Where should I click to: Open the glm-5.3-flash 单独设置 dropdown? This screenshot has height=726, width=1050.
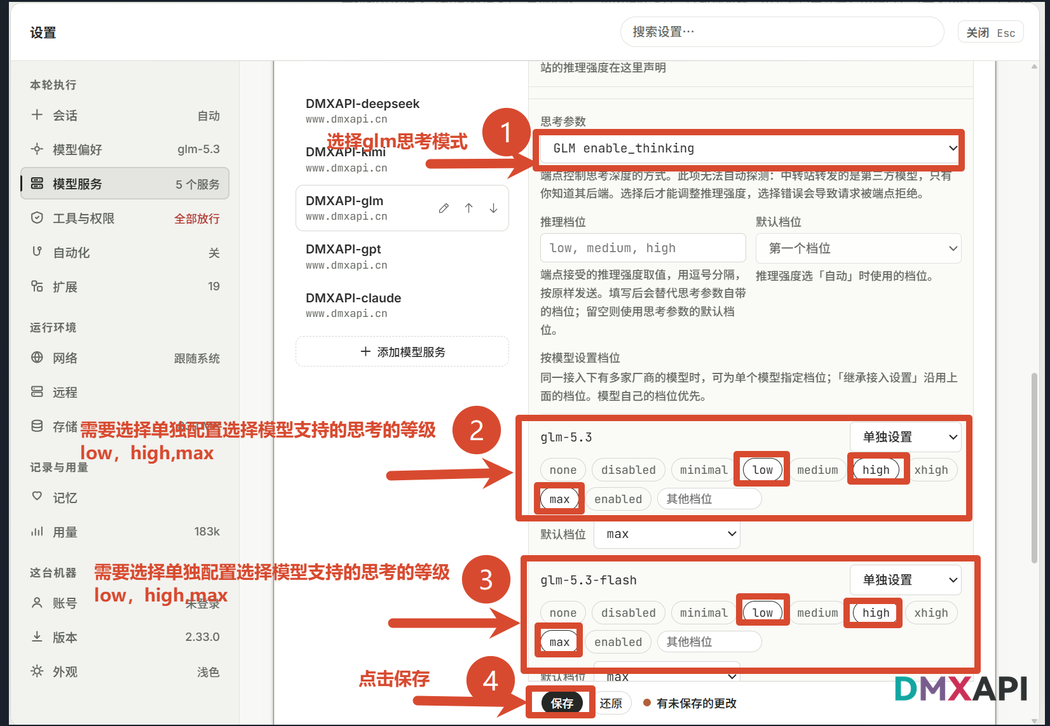coord(905,580)
